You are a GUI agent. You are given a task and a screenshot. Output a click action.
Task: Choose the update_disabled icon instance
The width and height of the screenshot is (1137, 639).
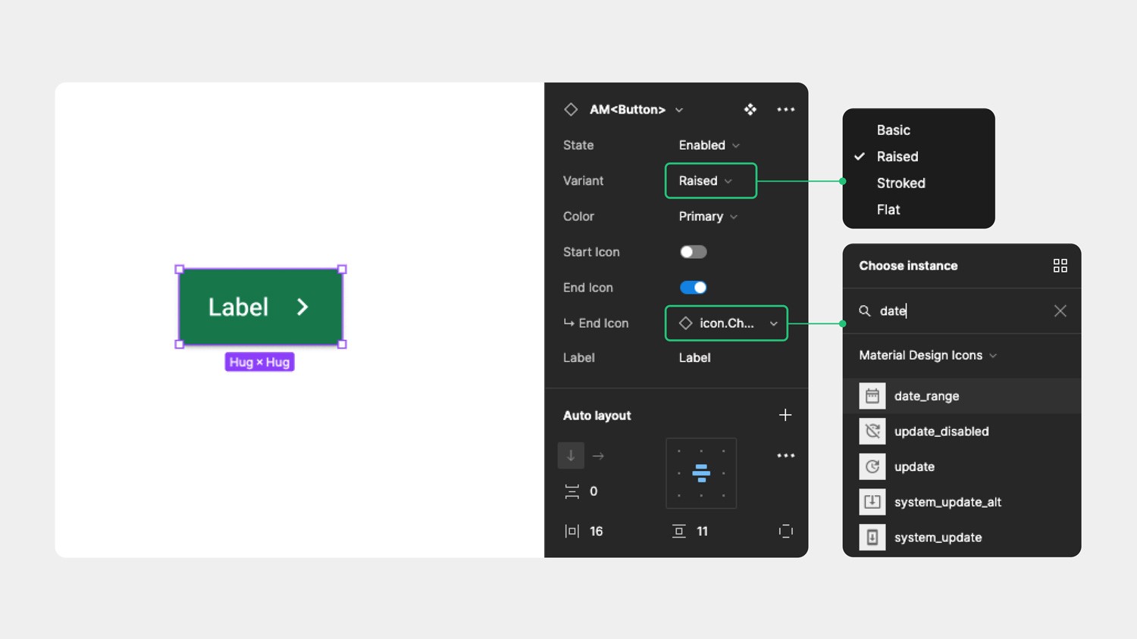[x=941, y=431]
